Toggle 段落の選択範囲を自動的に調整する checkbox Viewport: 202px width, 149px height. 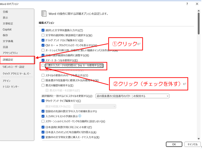tap(43, 55)
